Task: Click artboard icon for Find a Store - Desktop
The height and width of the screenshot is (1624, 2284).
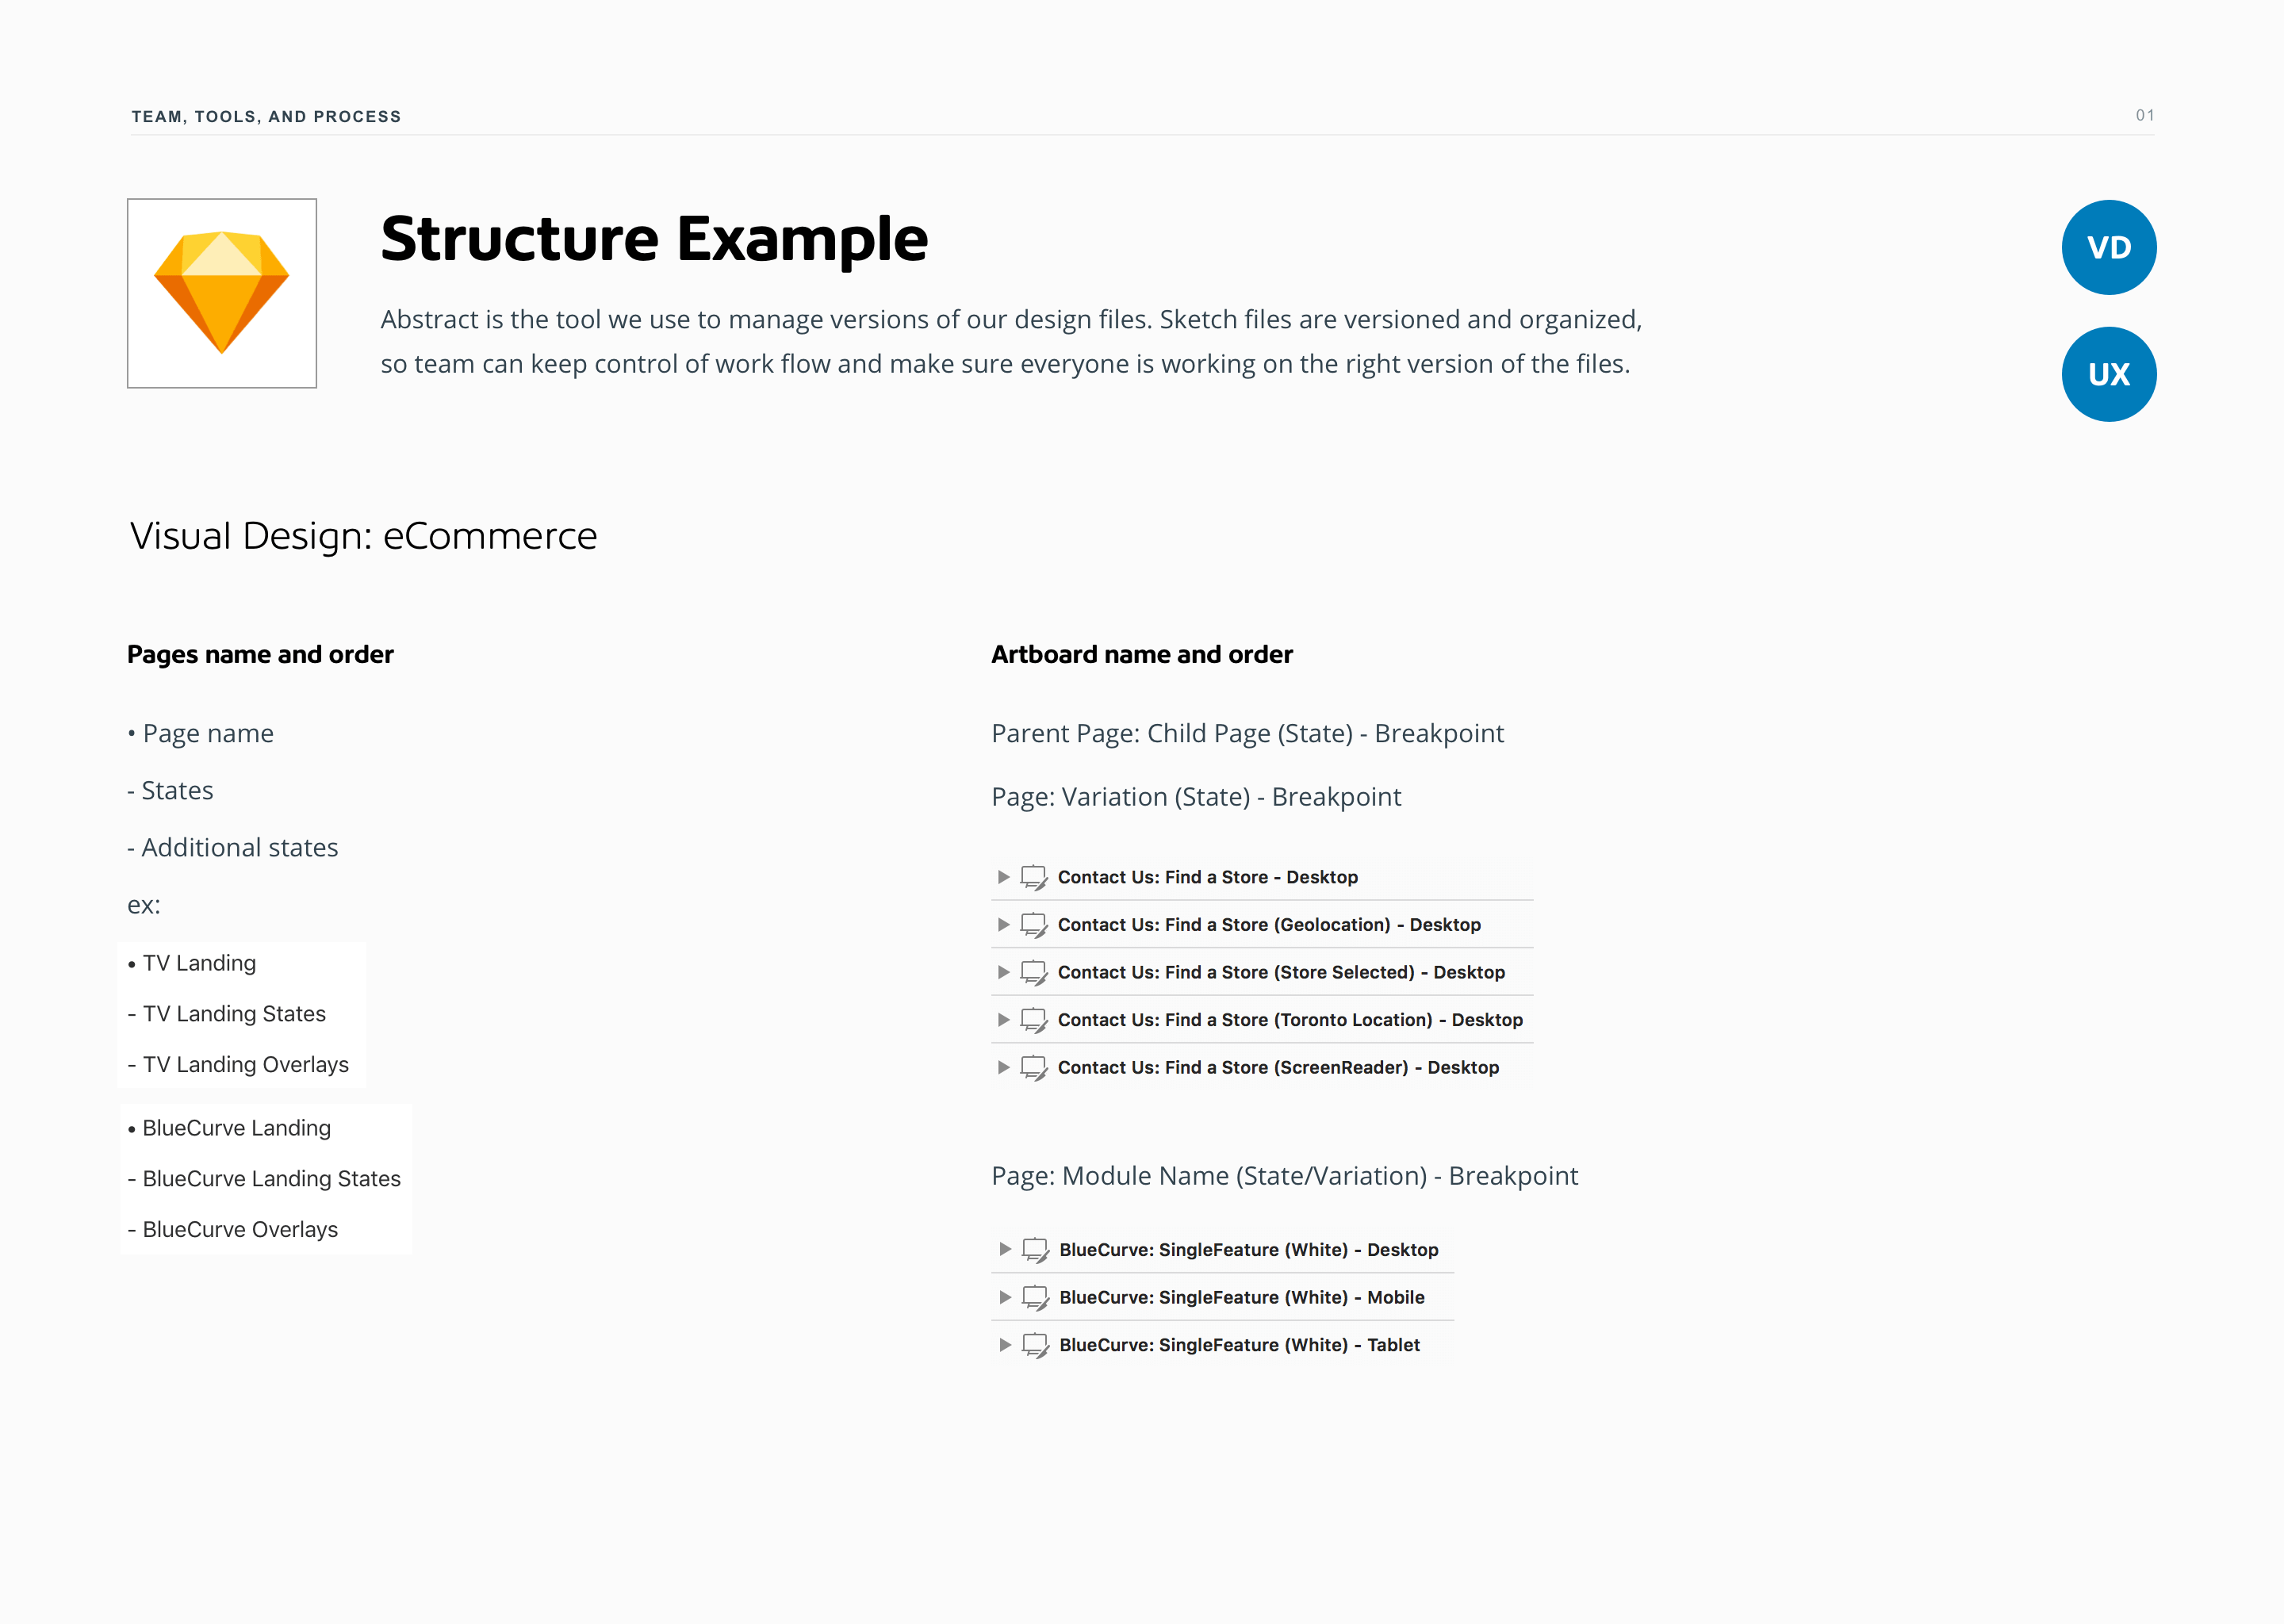Action: click(x=1033, y=877)
